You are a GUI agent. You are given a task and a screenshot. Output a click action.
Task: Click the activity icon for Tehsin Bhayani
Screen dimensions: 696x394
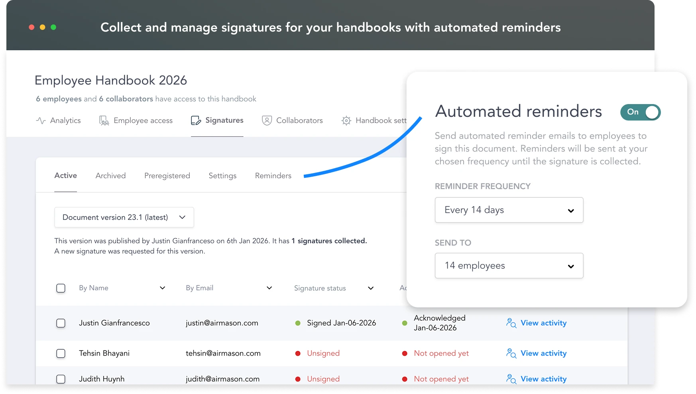click(x=511, y=353)
